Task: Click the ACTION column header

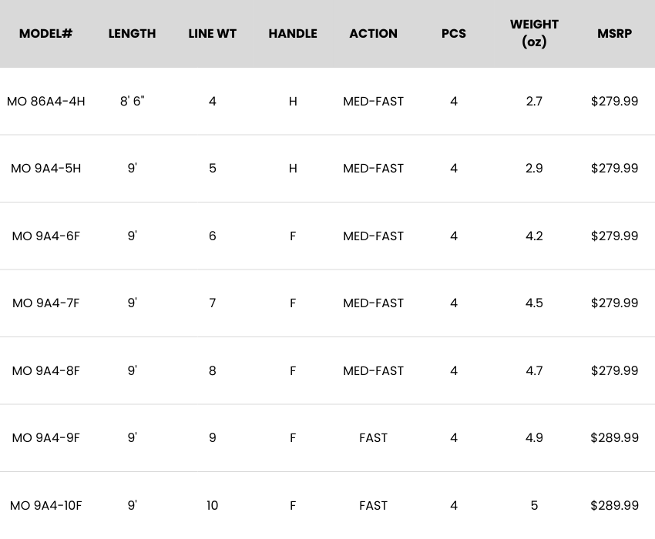Action: (x=373, y=34)
